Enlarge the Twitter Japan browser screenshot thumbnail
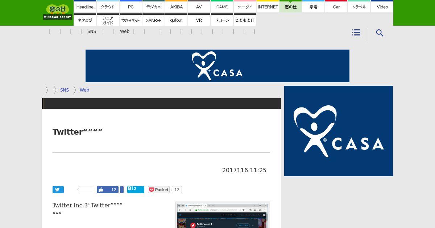 click(223, 215)
